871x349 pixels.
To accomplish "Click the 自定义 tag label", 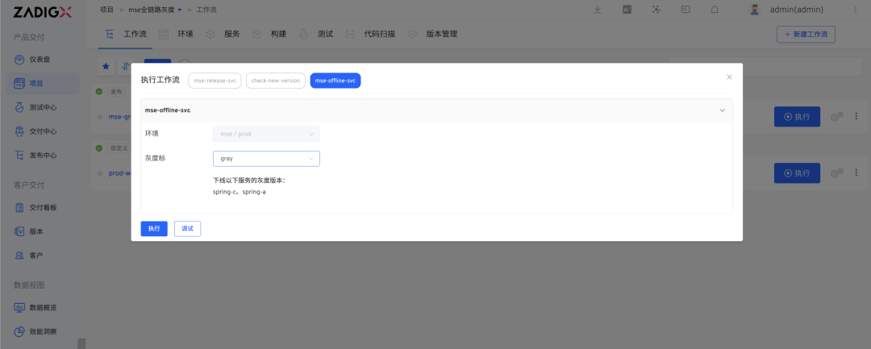I will click(119, 148).
